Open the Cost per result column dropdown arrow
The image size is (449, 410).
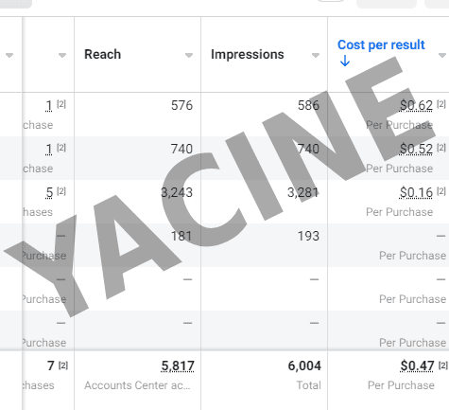click(x=442, y=56)
